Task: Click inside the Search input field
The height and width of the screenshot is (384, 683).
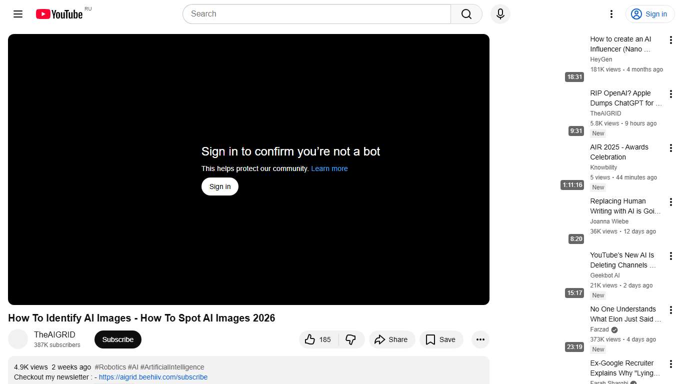Action: tap(300, 14)
